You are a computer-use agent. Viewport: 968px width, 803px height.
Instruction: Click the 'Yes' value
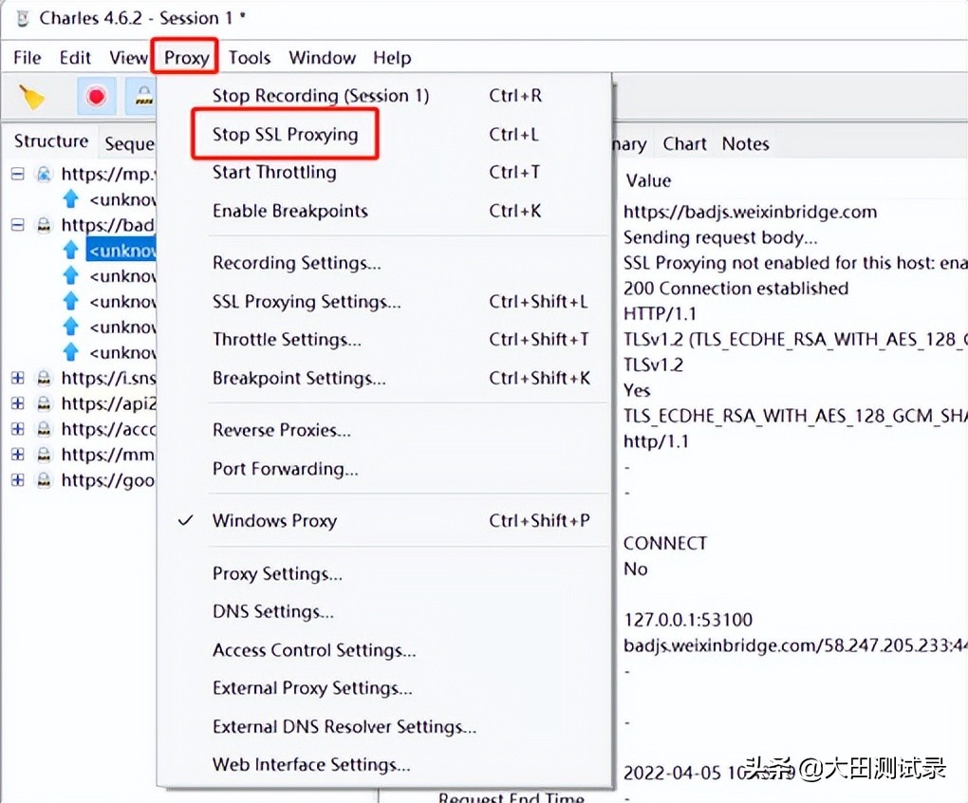pos(637,390)
